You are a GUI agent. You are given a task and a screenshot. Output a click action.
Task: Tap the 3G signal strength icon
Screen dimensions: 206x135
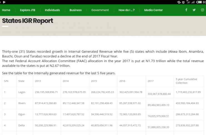[x=188, y=2]
